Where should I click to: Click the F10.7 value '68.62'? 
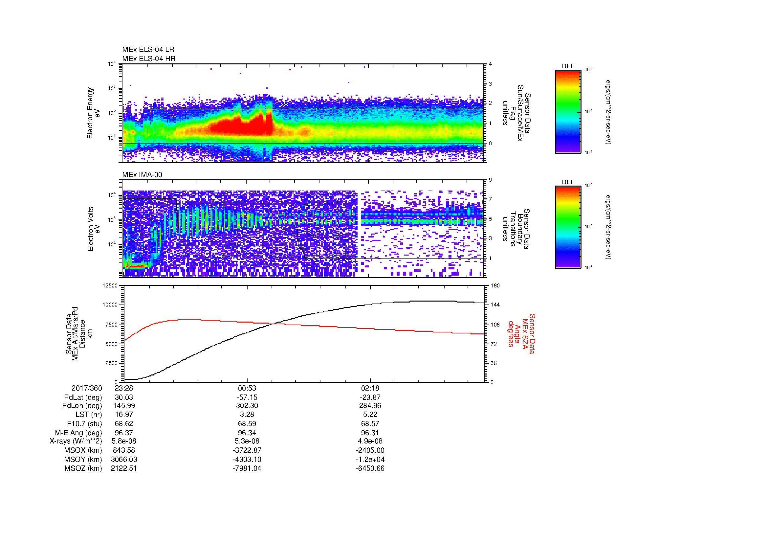[x=124, y=423]
